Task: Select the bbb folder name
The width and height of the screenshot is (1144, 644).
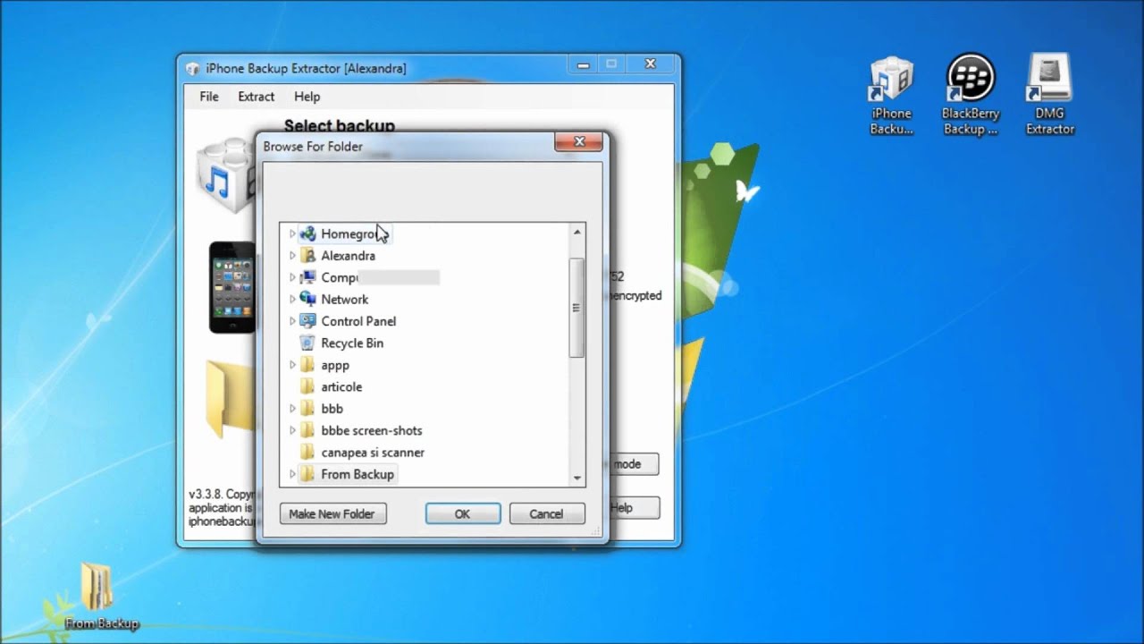Action: point(332,409)
